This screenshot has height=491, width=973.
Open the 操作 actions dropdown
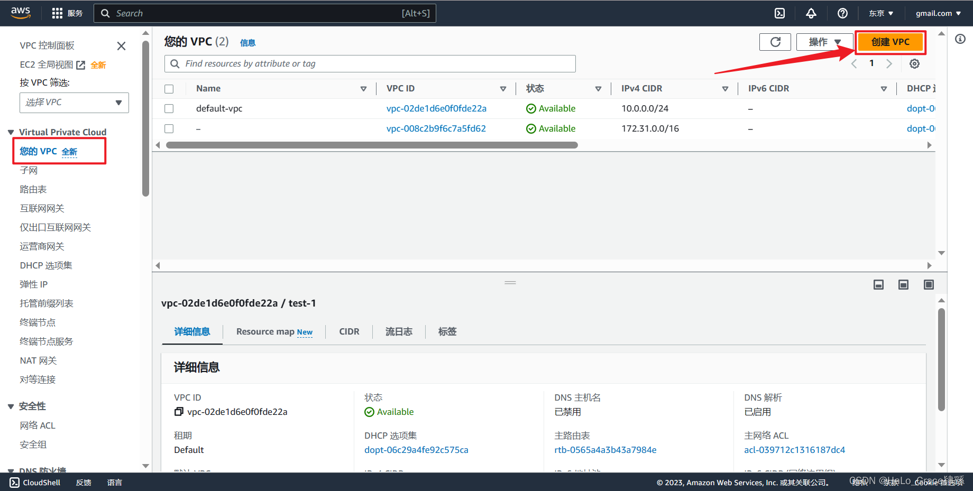pyautogui.click(x=824, y=42)
